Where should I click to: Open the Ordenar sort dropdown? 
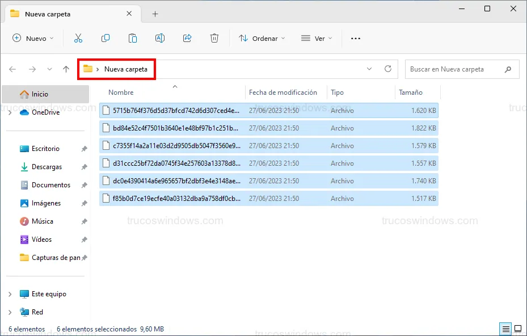pyautogui.click(x=262, y=39)
